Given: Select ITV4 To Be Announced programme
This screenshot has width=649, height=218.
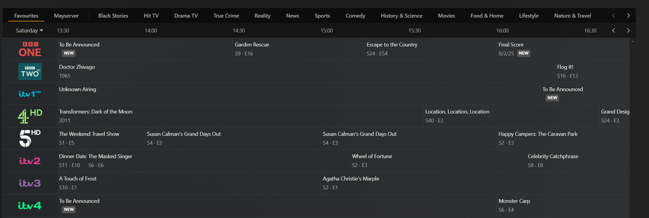Looking at the screenshot, I should (x=277, y=205).
